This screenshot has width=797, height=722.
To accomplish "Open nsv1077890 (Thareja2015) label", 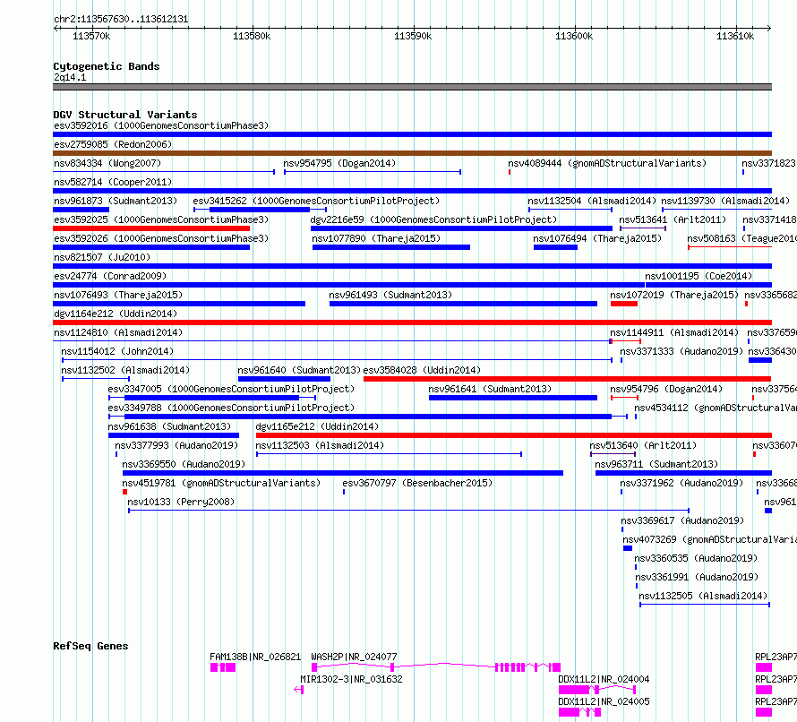I will [376, 238].
